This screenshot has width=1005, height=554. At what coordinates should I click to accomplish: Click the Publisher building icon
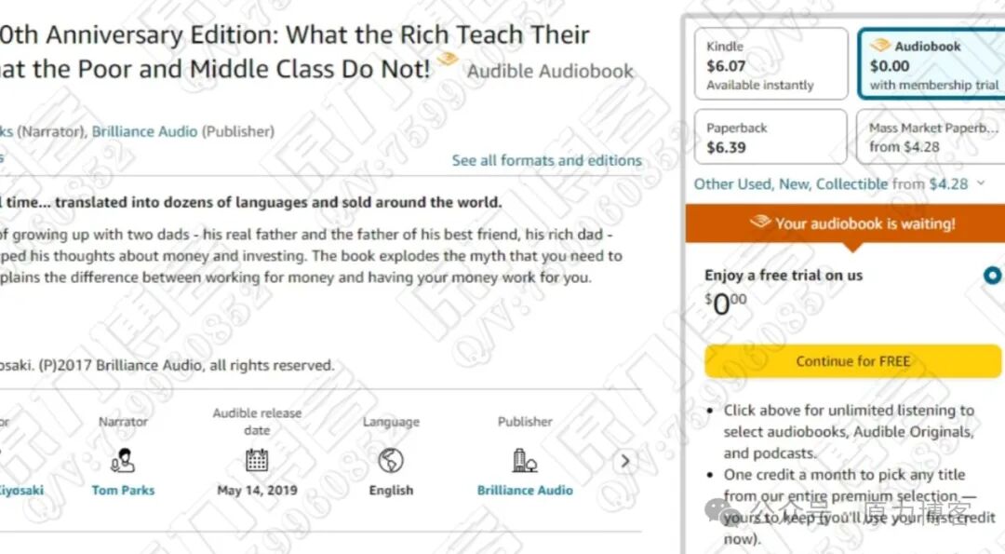pos(525,460)
